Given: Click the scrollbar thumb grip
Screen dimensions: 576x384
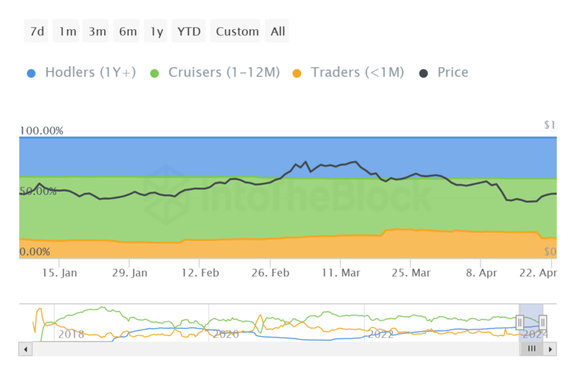Looking at the screenshot, I should point(532,349).
